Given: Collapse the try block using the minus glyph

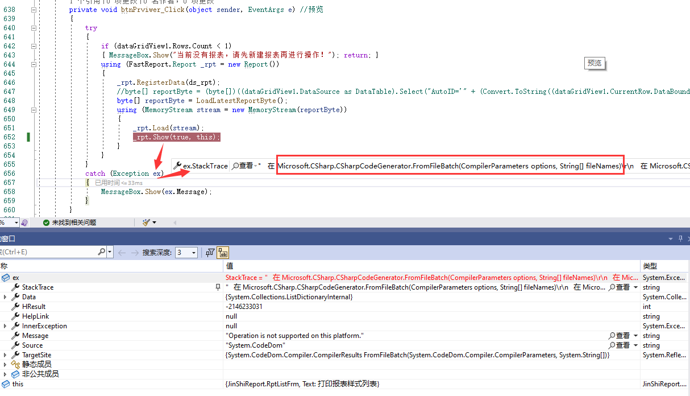Looking at the screenshot, I should (x=34, y=27).
